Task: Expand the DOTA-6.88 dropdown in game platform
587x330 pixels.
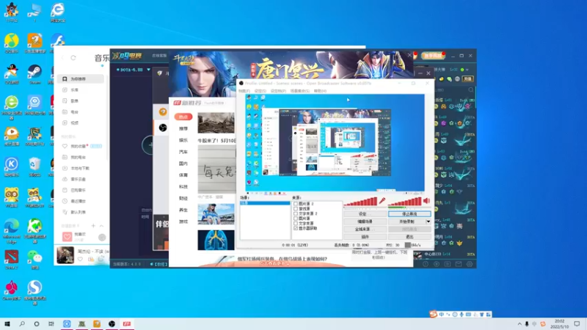Action: click(149, 70)
